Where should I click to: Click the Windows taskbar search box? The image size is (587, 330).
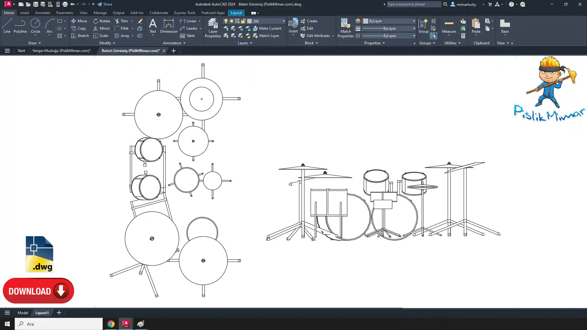point(59,324)
